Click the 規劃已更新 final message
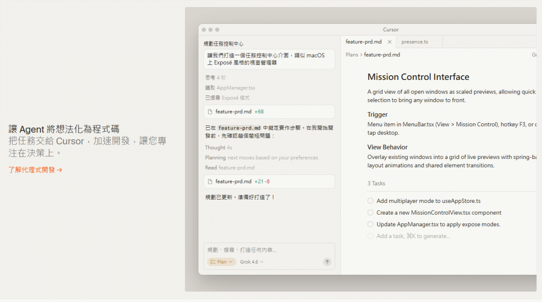This screenshot has width=542, height=302. pos(240,197)
